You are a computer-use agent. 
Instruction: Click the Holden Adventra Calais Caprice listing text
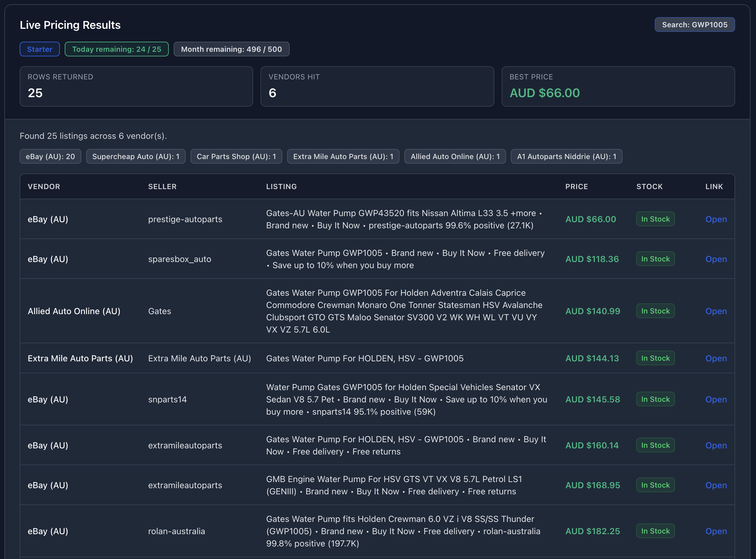click(x=404, y=311)
